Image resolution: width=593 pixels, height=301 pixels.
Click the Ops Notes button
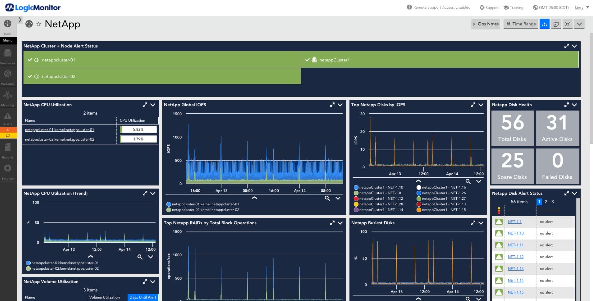tap(486, 24)
